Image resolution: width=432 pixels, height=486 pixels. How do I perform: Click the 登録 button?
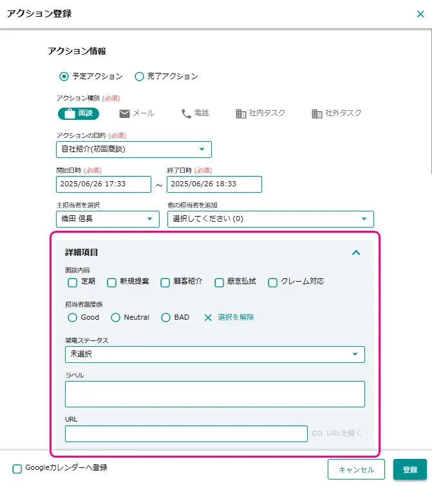409,469
